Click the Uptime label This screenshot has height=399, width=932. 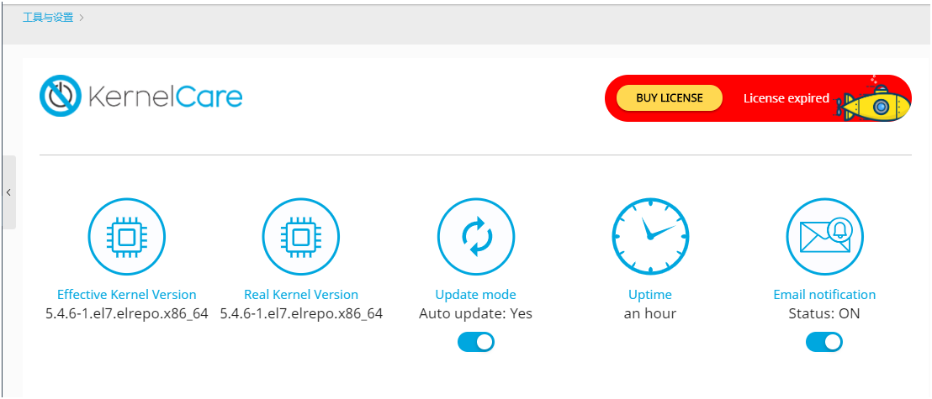(650, 295)
